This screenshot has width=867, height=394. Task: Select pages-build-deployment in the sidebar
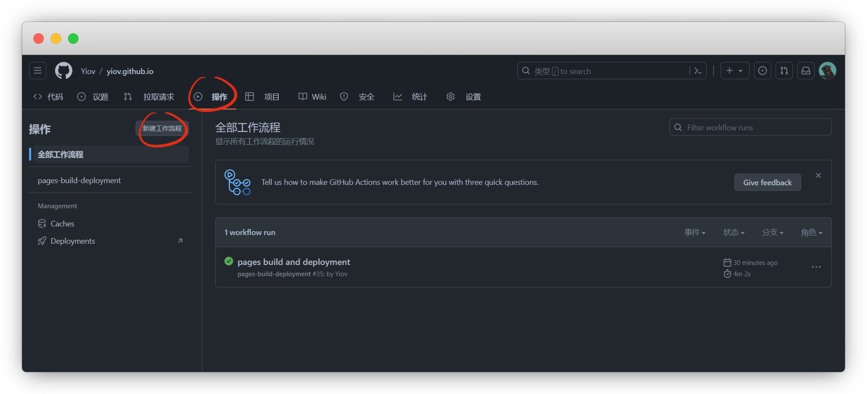point(79,180)
